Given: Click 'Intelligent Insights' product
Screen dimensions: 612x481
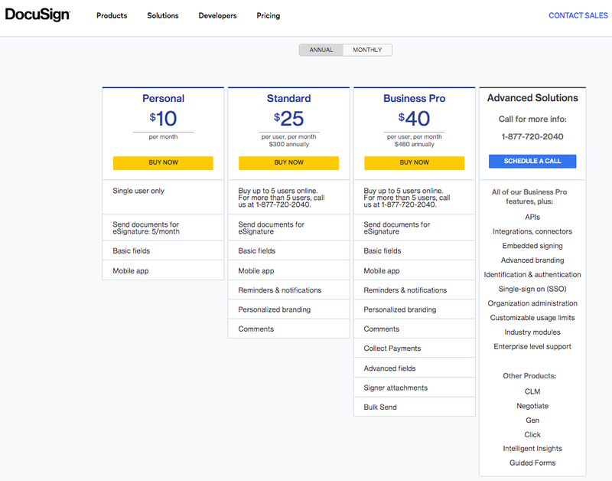Looking at the screenshot, I should coord(532,449).
